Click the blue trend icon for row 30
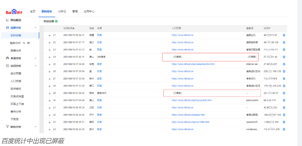302x146 pixels. tap(284, 101)
